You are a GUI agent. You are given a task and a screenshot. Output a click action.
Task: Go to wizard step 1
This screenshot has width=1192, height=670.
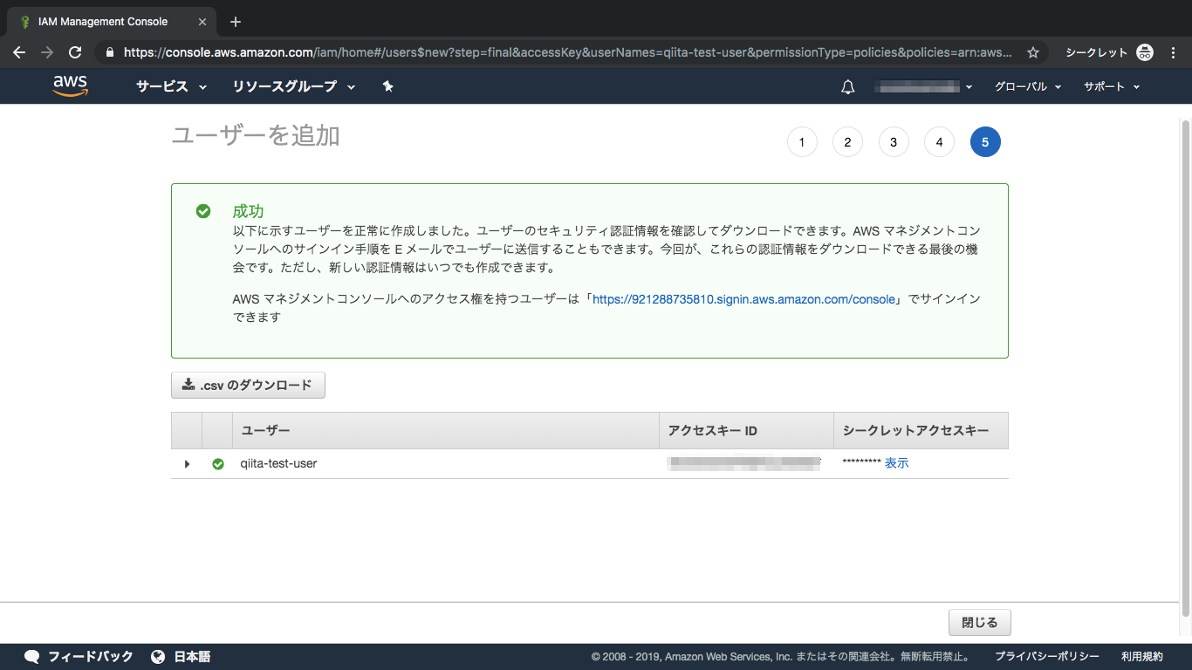click(802, 142)
